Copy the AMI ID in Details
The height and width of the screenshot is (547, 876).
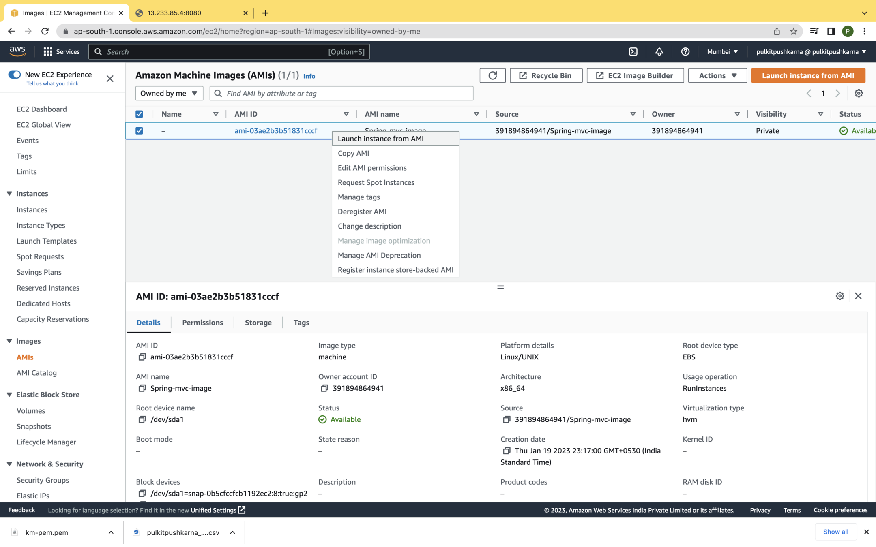tap(142, 357)
